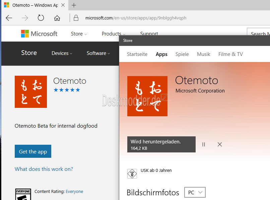270x200 pixels.
Task: Click the Microsoft logo in the header
Action: pyautogui.click(x=39, y=34)
